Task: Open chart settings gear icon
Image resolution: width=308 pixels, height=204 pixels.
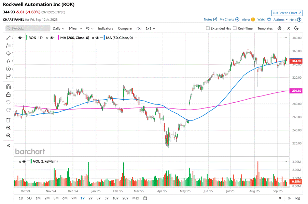Action: (x=279, y=28)
